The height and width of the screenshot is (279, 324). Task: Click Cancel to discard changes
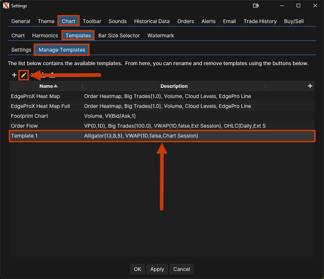[x=181, y=269]
